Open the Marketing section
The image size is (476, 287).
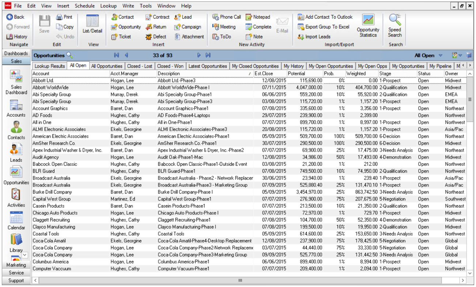(16, 265)
